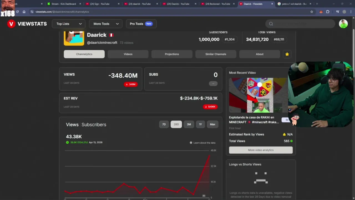Open the About tab
Screen dimensions: 355x200
point(260,54)
